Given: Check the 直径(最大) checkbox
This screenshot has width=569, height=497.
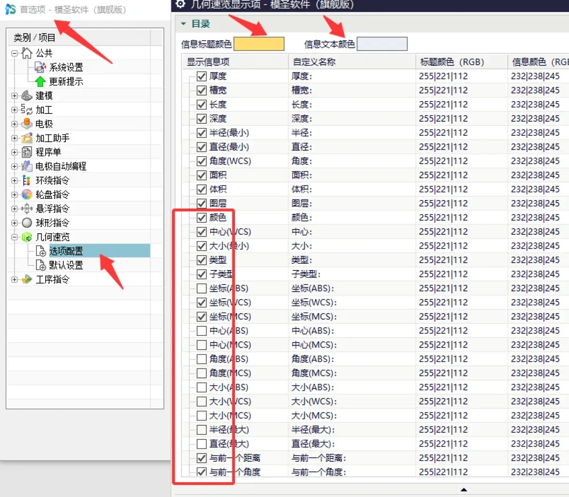Looking at the screenshot, I should (x=201, y=444).
